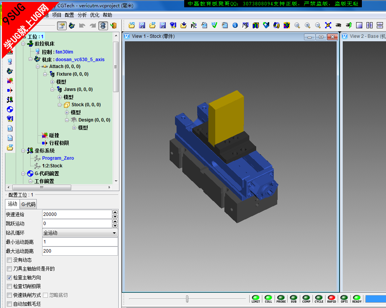This screenshot has width=386, height=308.
Task: Click Fit view icon with blue arrows
Action: [328, 25]
